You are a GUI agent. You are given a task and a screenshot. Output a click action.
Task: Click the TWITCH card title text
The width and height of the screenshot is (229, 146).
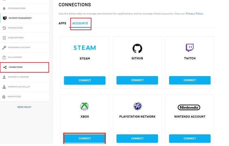(x=190, y=58)
